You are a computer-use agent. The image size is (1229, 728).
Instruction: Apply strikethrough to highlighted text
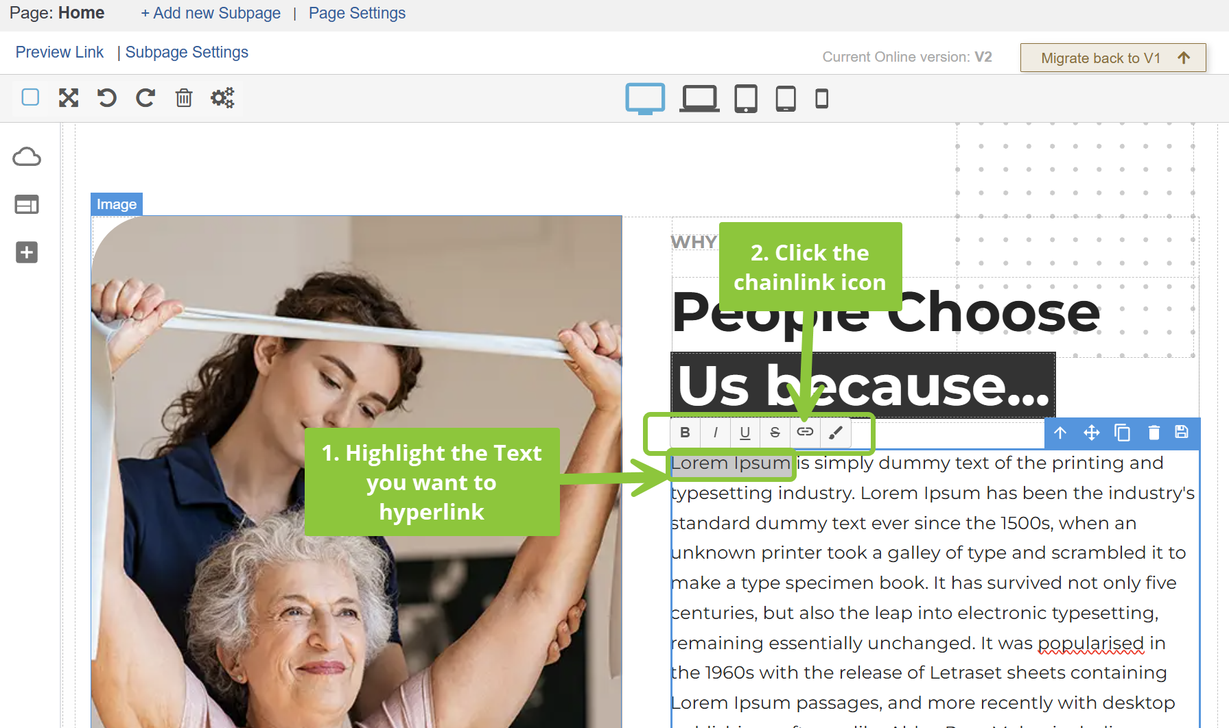(x=775, y=433)
